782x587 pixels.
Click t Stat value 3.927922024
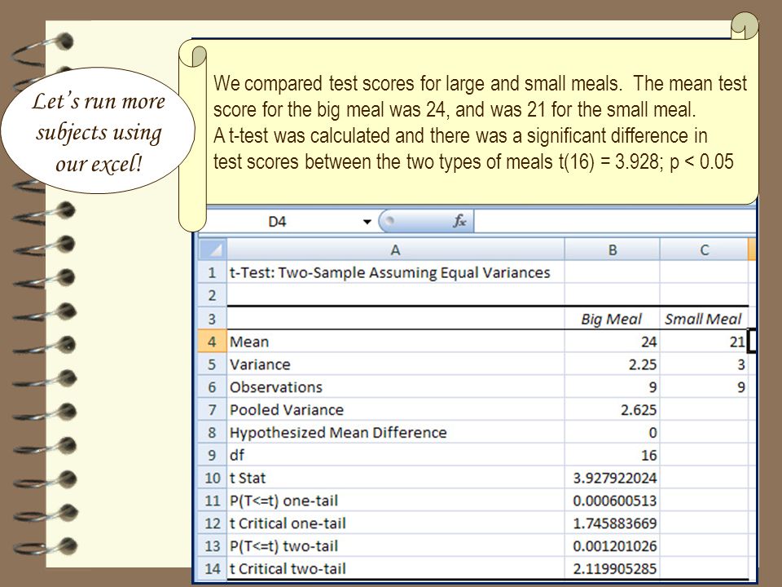pyautogui.click(x=612, y=478)
